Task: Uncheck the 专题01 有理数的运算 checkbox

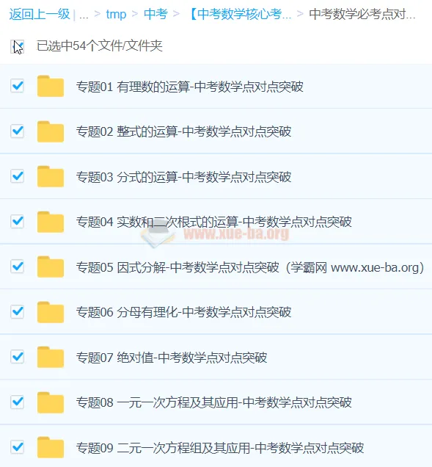Action: point(18,86)
